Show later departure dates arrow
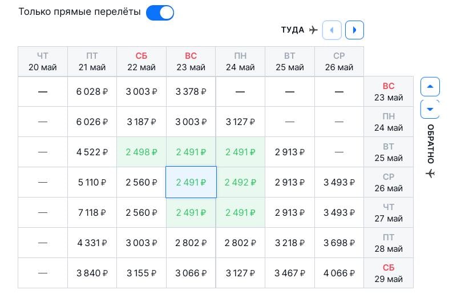The image size is (465, 302). pyautogui.click(x=354, y=30)
